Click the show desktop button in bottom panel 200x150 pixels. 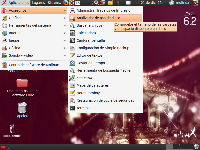coord(3,147)
